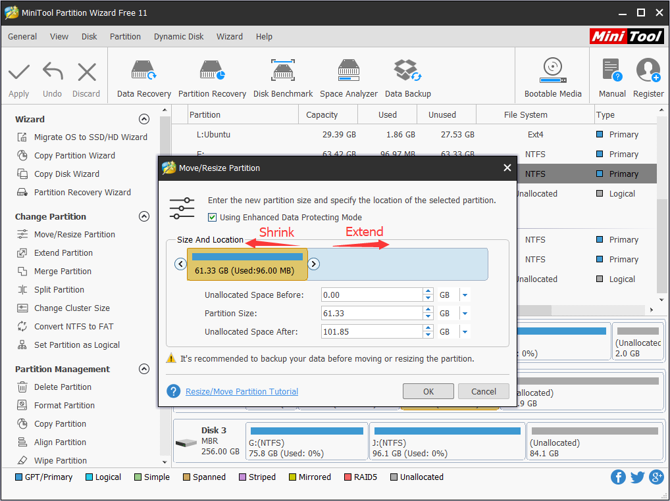
Task: Choose Set Partition as Logical
Action: coord(77,345)
